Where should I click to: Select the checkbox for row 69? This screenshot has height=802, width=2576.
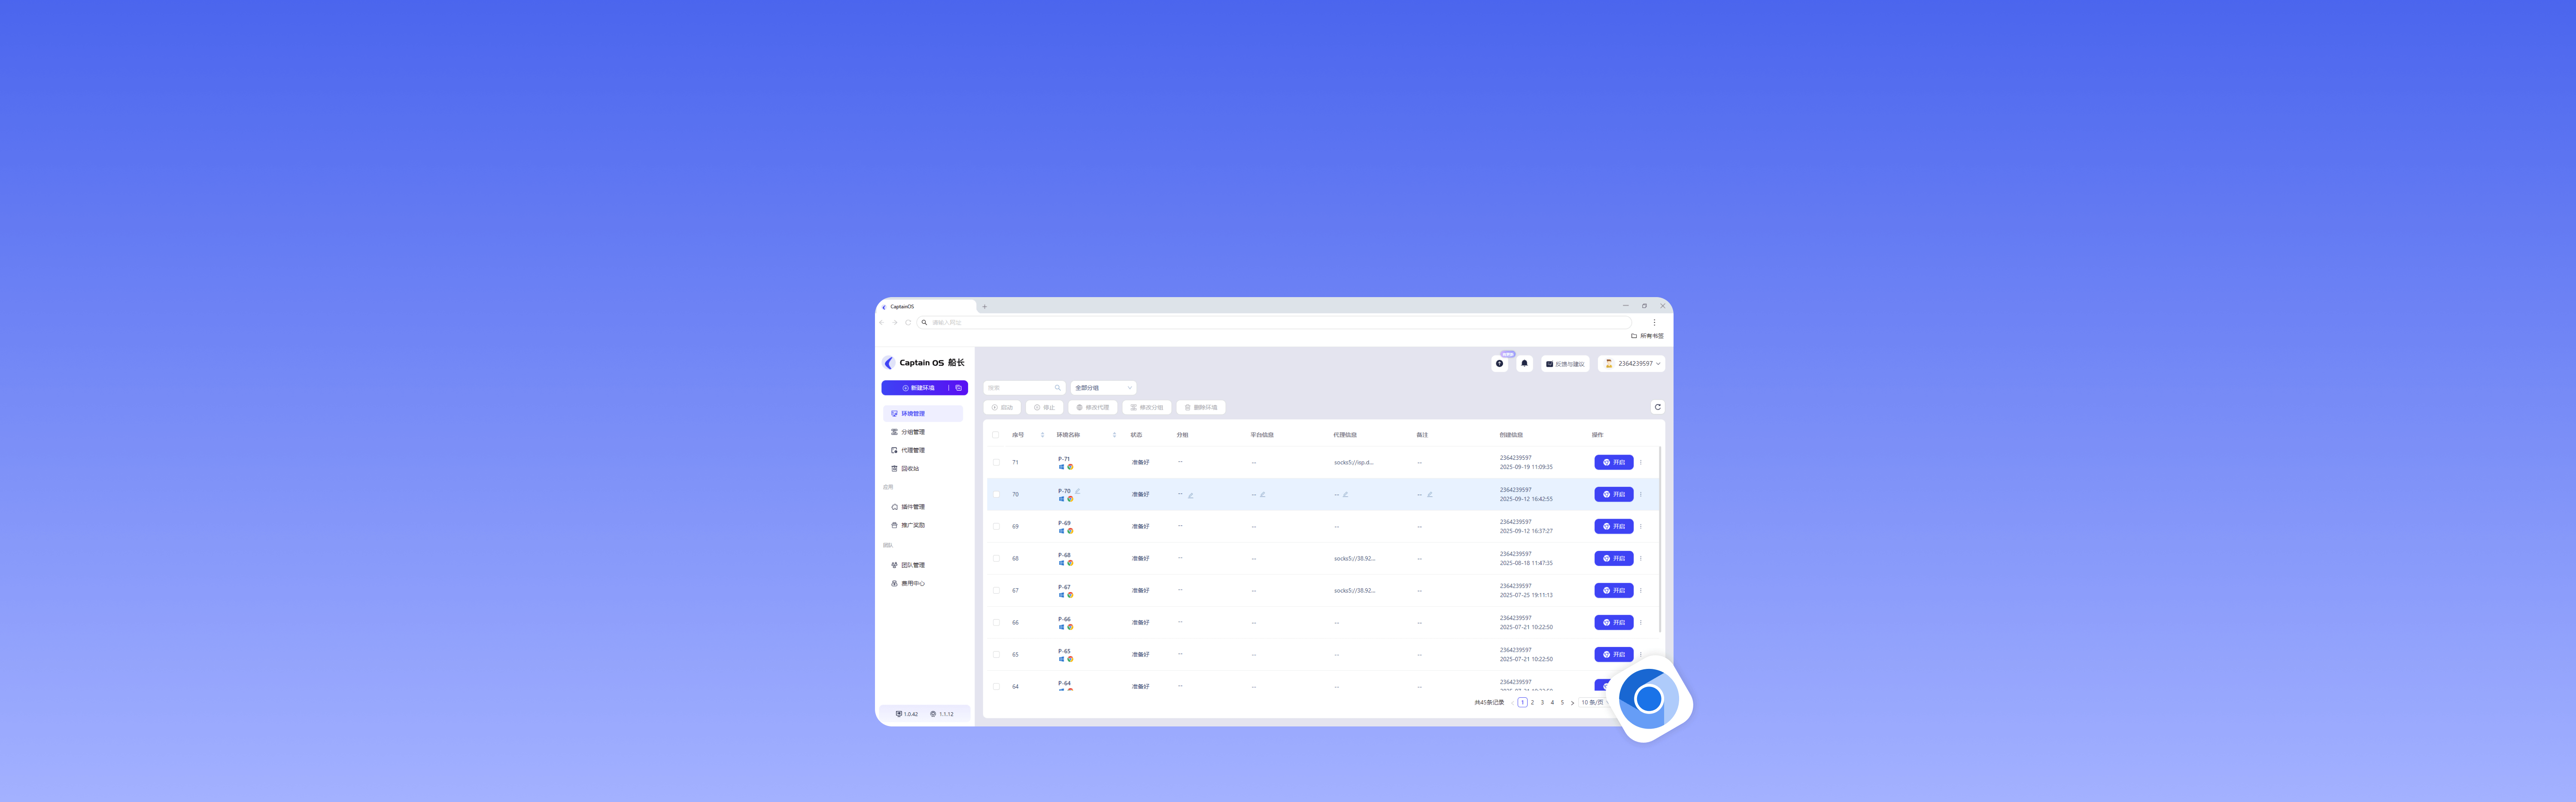coord(996,526)
